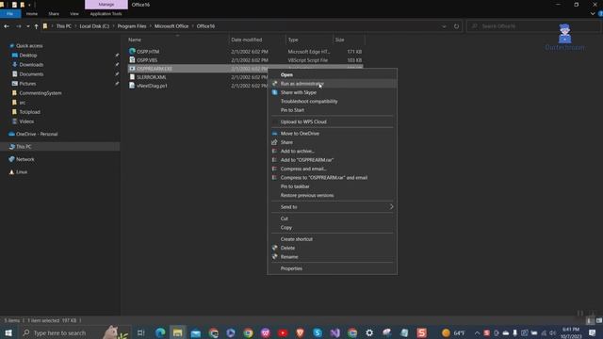Click the SLERROR.XML file icon
Screen dimensions: 603x339
[132, 77]
